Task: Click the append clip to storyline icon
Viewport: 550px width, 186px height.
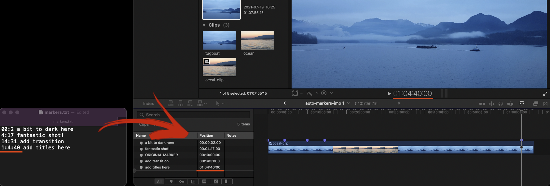Action: coord(190,103)
